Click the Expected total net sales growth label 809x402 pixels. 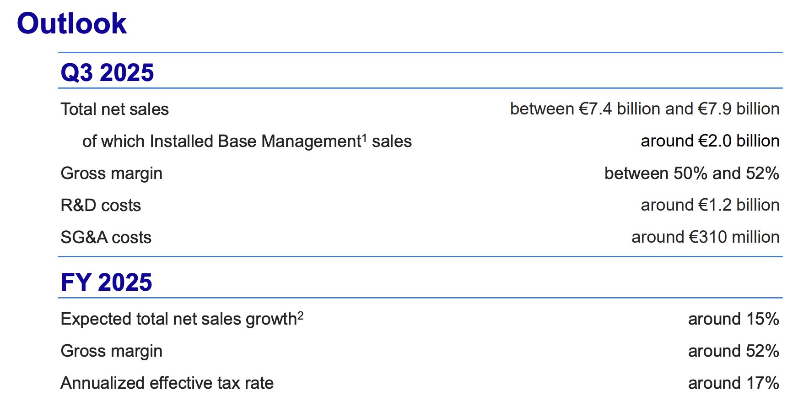(178, 319)
